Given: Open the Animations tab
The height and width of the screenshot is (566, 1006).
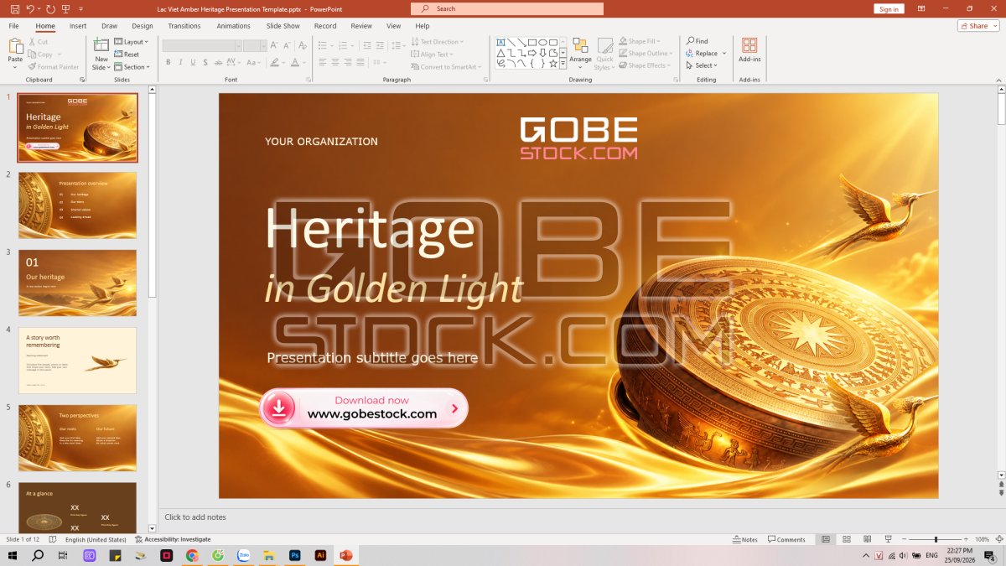Looking at the screenshot, I should 234,26.
